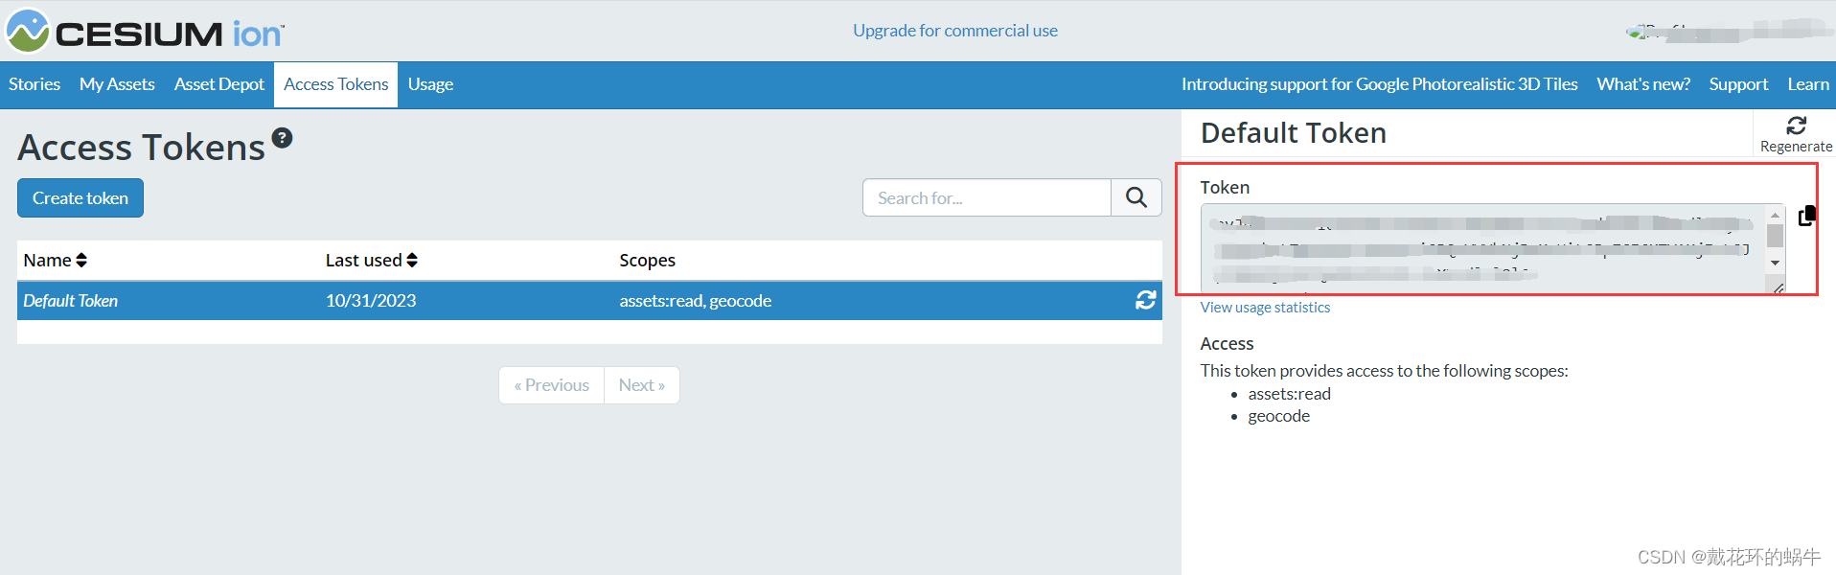Viewport: 1836px width, 575px height.
Task: Open the Support menu item
Action: (1737, 84)
